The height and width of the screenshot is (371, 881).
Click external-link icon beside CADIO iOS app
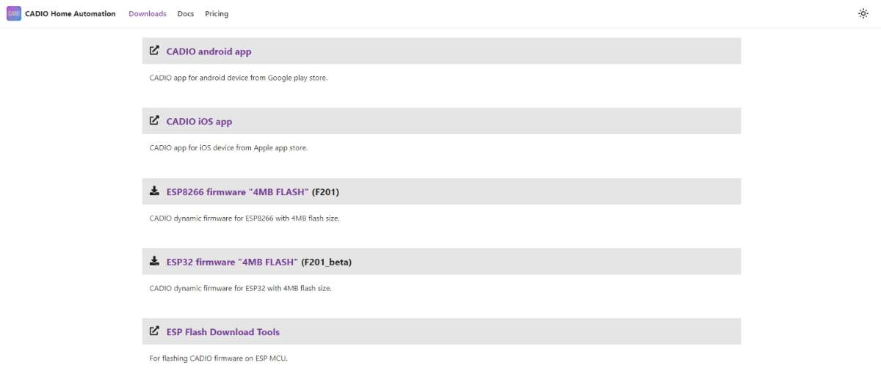click(x=154, y=121)
